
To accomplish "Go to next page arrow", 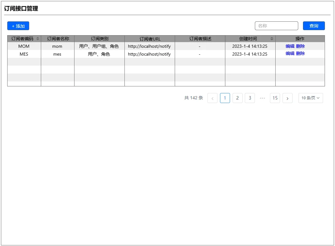I will [287, 98].
